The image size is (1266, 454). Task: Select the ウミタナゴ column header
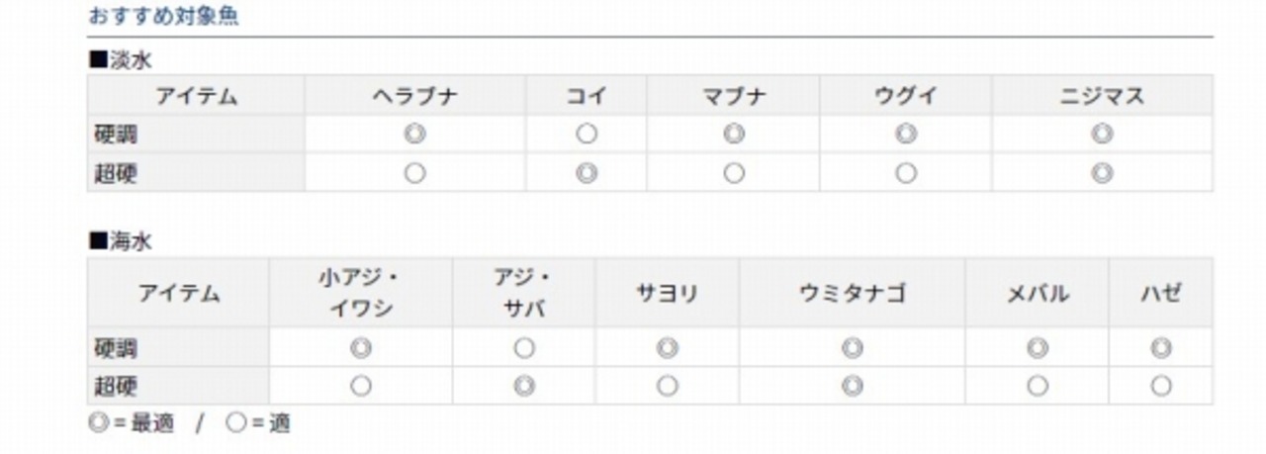click(853, 294)
